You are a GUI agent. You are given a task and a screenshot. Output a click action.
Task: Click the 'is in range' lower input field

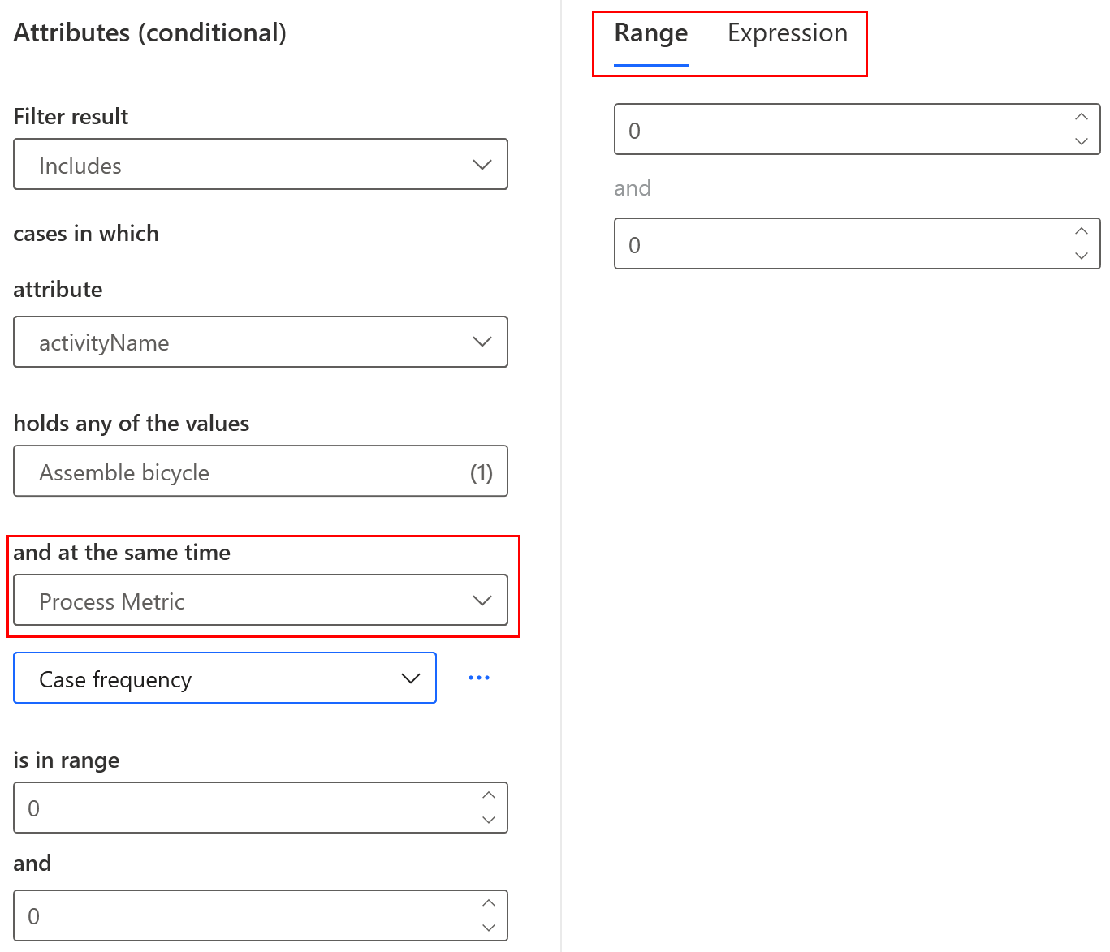tap(244, 808)
